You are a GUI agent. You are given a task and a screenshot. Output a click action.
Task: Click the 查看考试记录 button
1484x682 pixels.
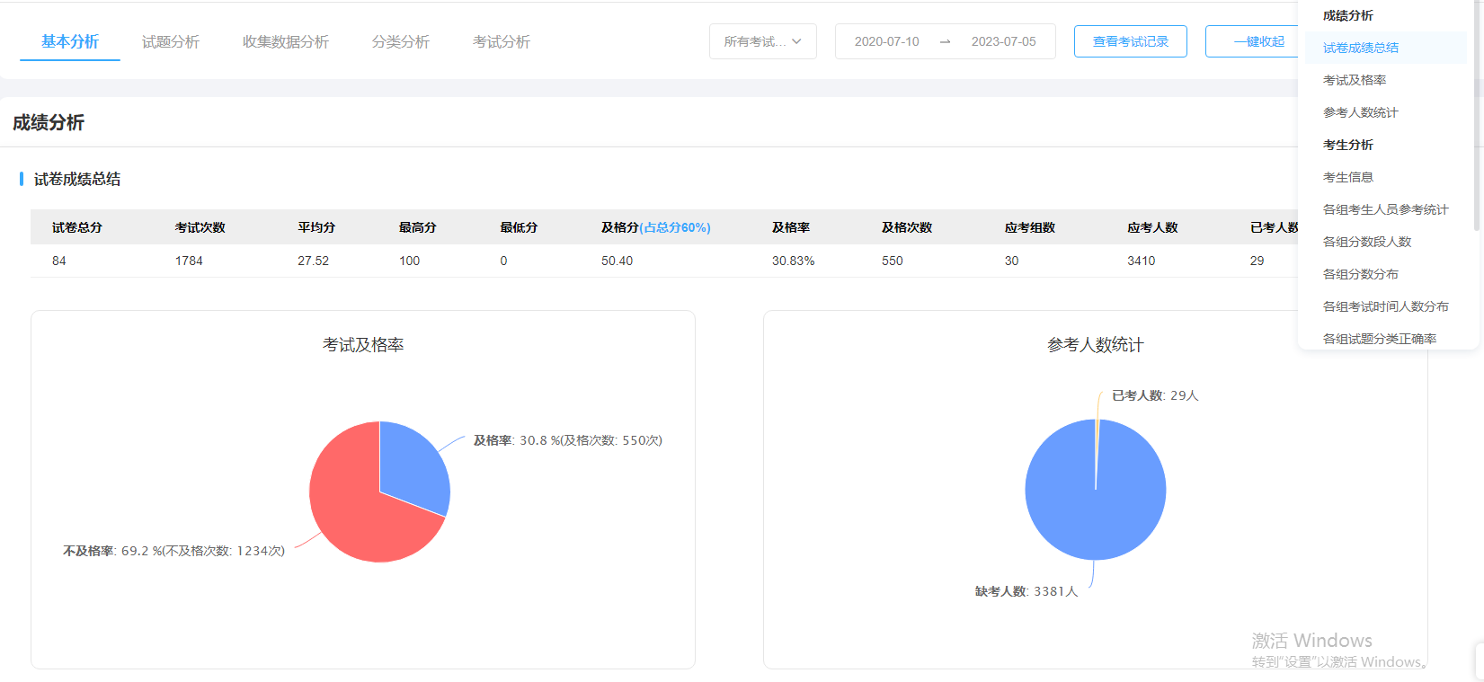[1131, 41]
